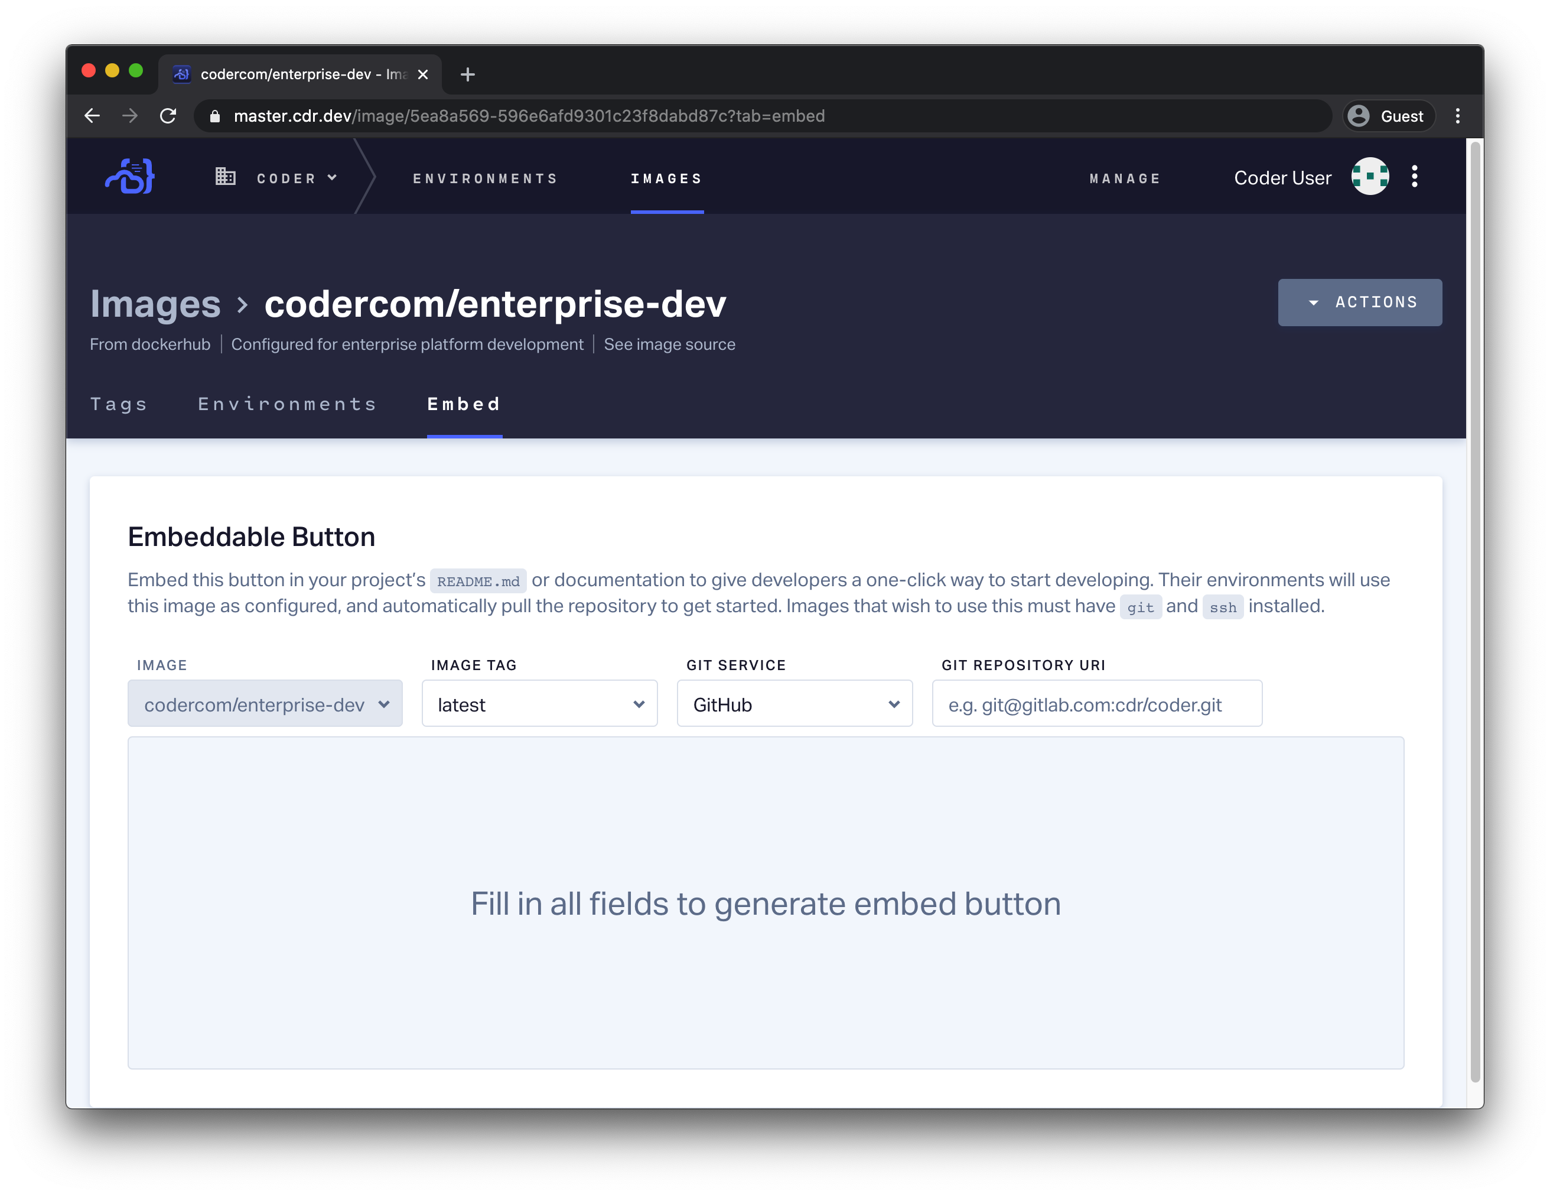1550x1196 pixels.
Task: Open the Git Service dropdown
Action: coord(794,704)
